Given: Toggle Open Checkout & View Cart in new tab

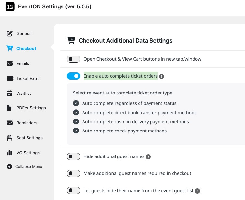Looking at the screenshot, I should (73, 59).
